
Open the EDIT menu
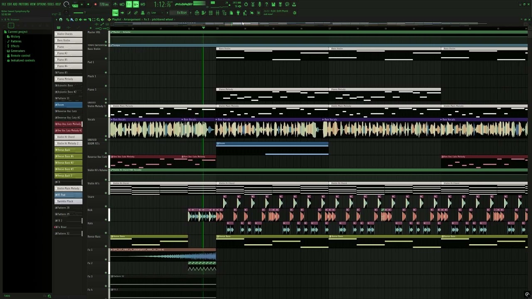[10, 4]
